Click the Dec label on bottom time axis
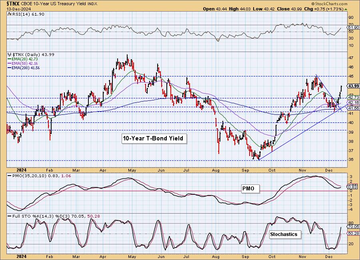The width and height of the screenshot is (360, 260). pyautogui.click(x=329, y=257)
